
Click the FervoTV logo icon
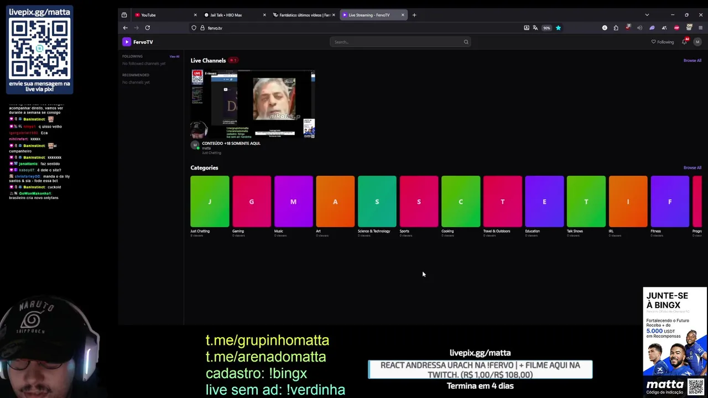[x=127, y=42]
